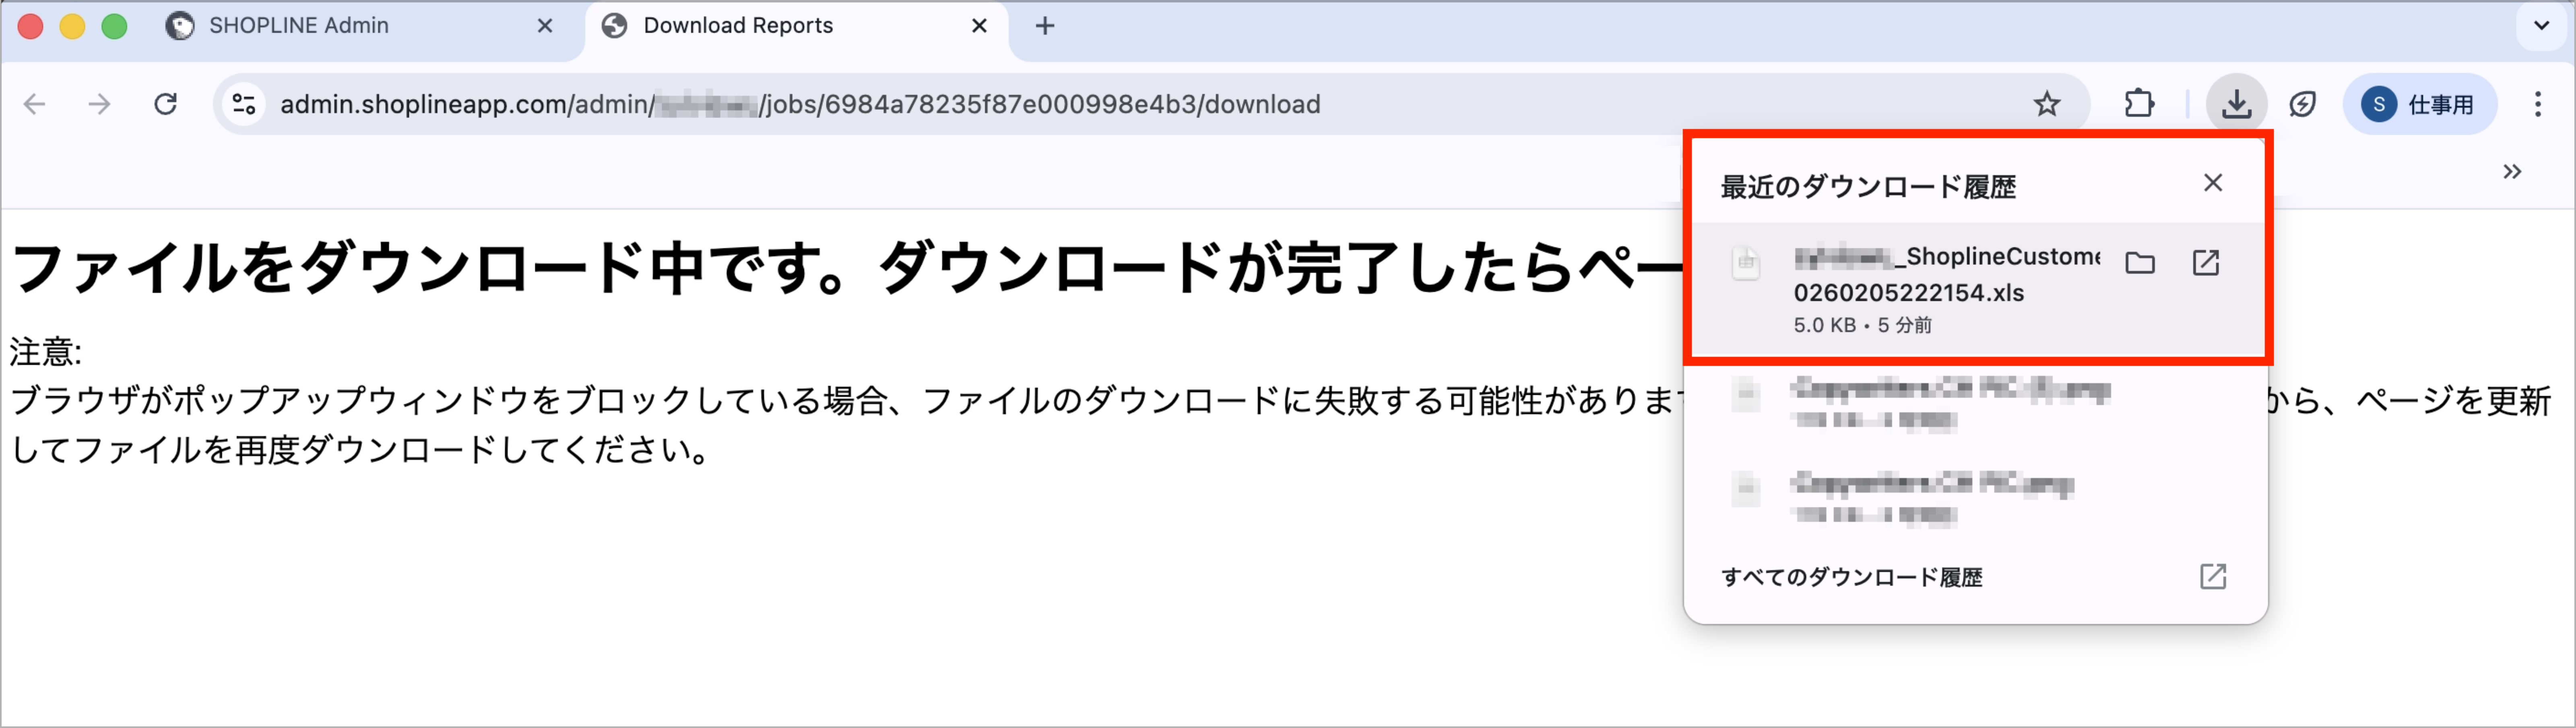
Task: Click the .xls file type icon
Action: tap(1746, 263)
